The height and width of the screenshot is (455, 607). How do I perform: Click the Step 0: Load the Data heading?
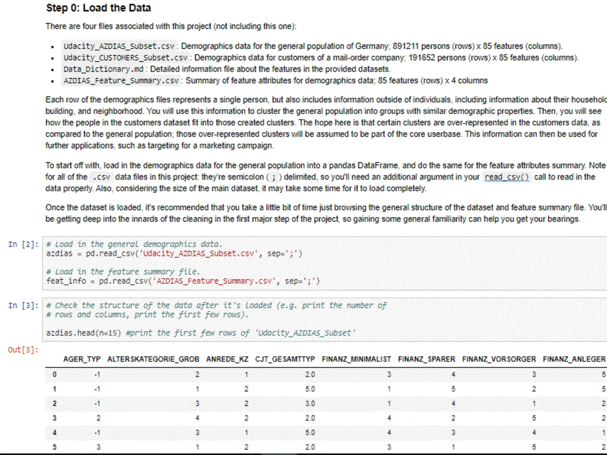coord(98,8)
